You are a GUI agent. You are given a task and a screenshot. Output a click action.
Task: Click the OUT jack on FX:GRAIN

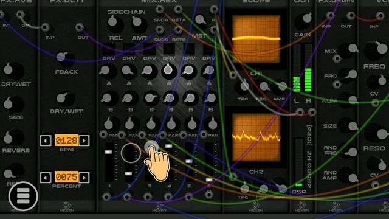(x=351, y=16)
